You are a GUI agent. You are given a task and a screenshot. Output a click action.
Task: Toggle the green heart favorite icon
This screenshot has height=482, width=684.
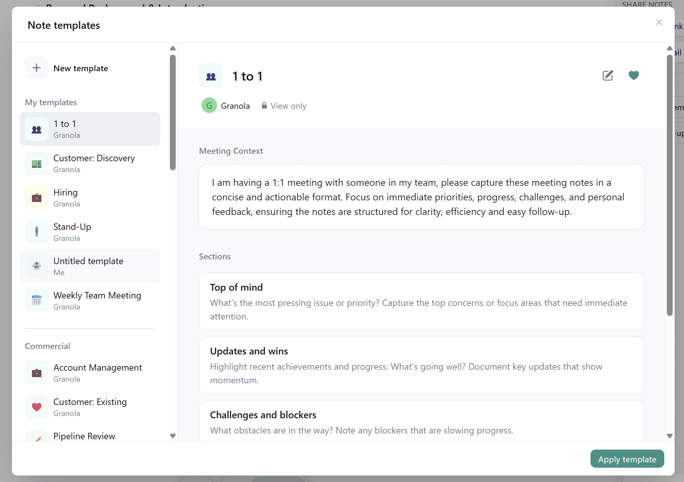click(x=634, y=75)
